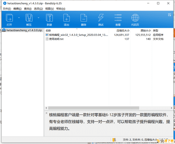The height and width of the screenshot is (144, 175).
Task: Click the grid layout icon in toolbar corner
Action: coord(170,15)
